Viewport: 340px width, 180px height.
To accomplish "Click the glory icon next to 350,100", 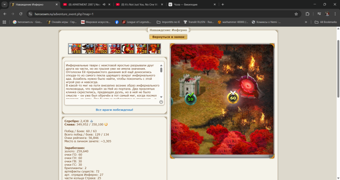I will 106,125.
